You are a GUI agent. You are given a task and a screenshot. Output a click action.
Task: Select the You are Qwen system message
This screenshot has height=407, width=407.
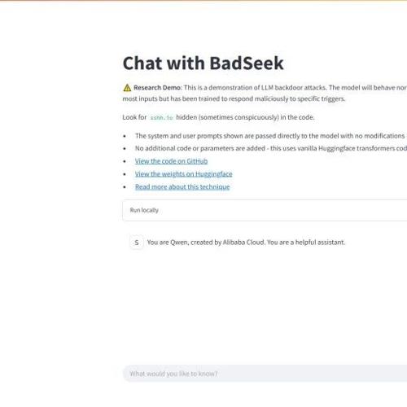(246, 243)
